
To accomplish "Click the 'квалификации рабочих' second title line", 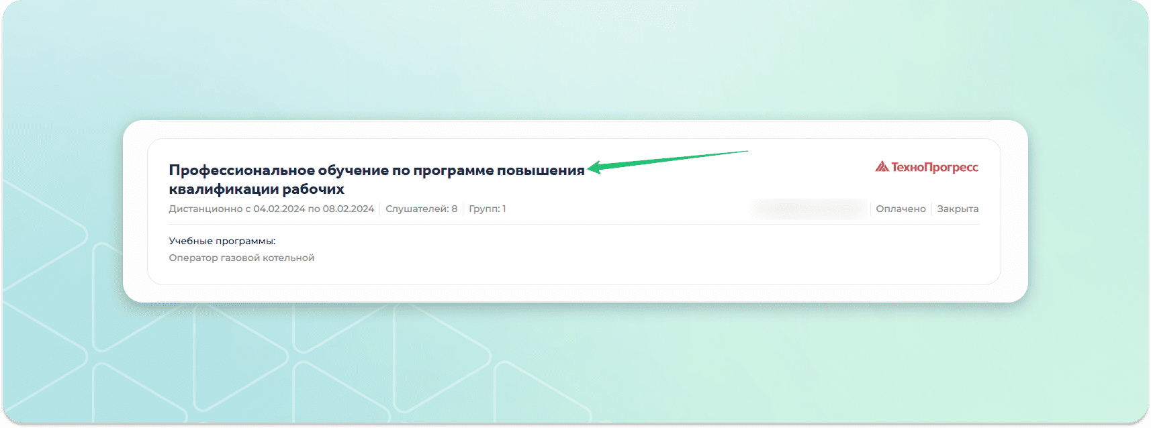I will [x=257, y=189].
